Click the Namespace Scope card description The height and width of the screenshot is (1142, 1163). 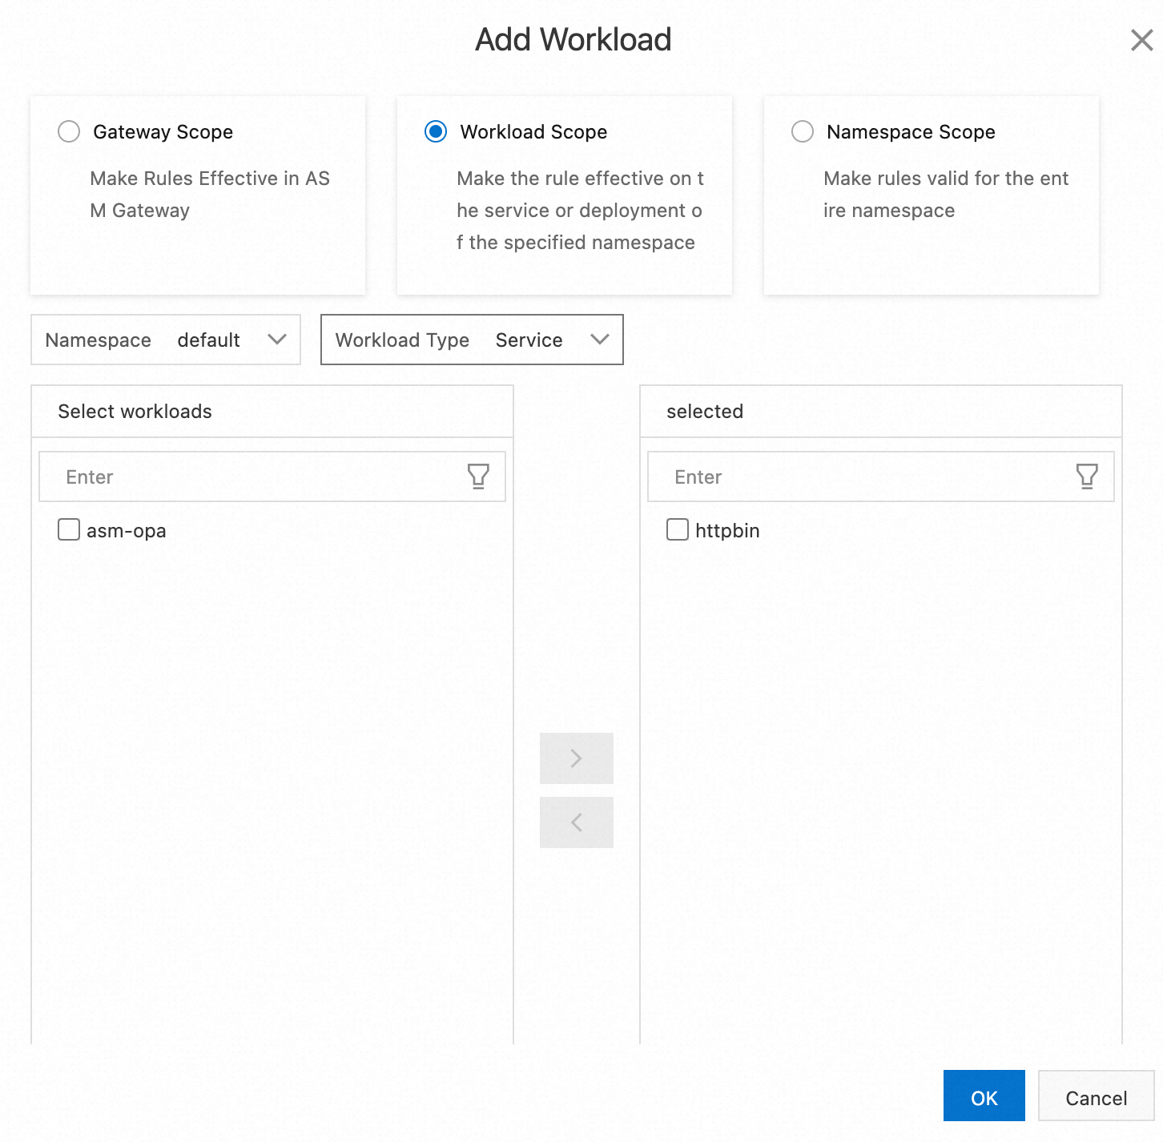pyautogui.click(x=946, y=195)
